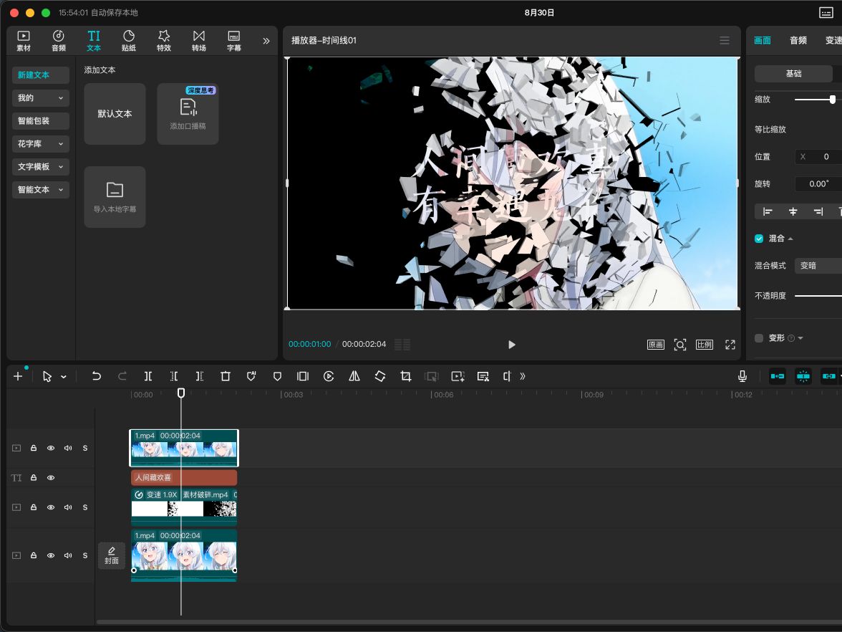Open the player panel hamburger menu
842x632 pixels.
(725, 40)
